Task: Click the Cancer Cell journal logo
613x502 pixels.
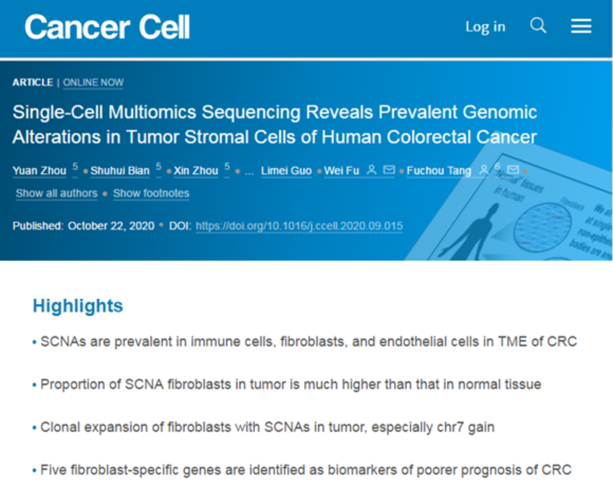Action: click(x=107, y=27)
